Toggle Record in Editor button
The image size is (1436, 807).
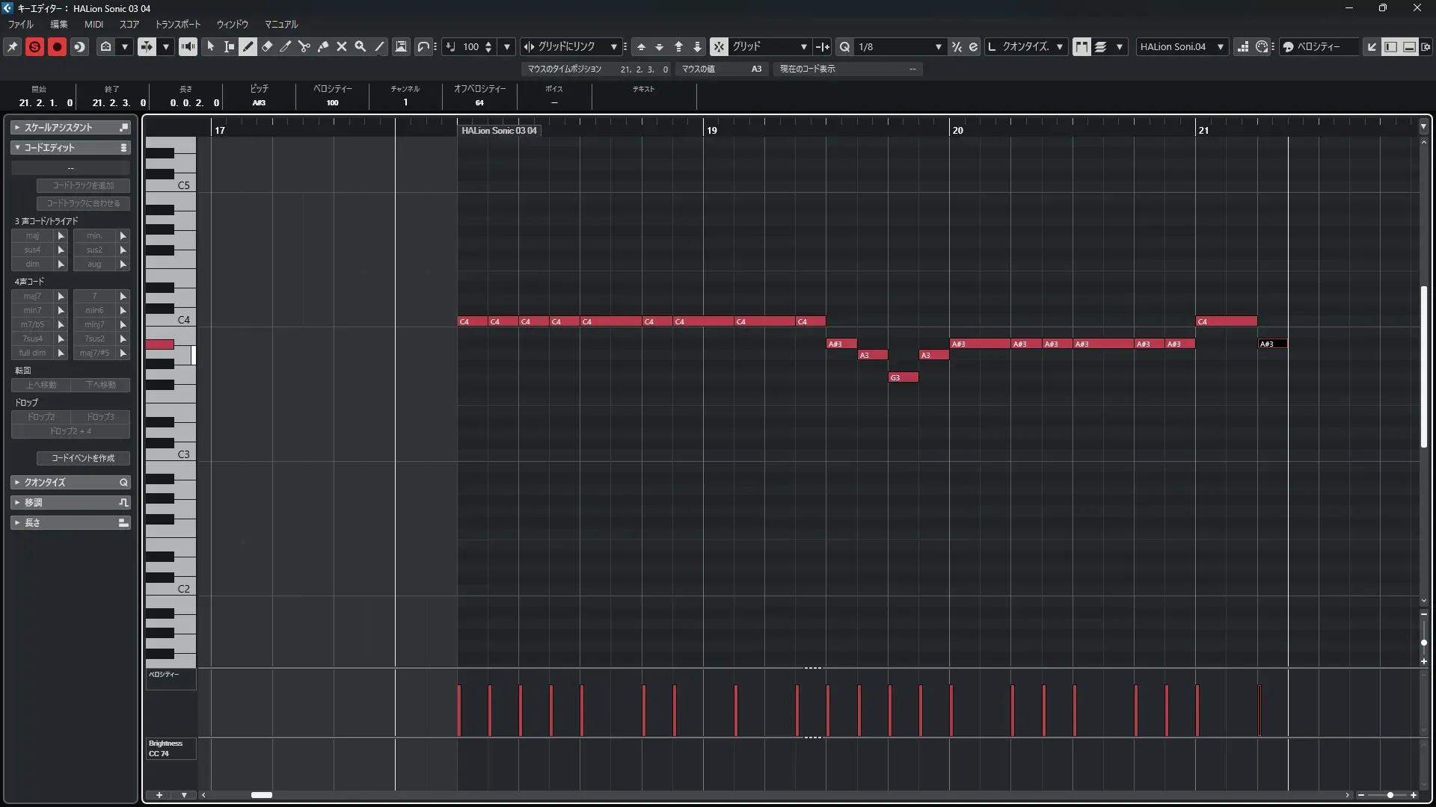(57, 46)
